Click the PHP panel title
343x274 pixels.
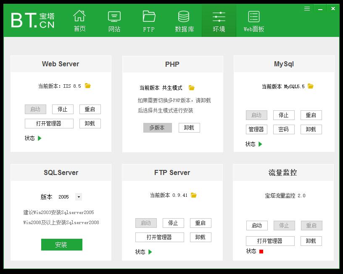pos(172,64)
